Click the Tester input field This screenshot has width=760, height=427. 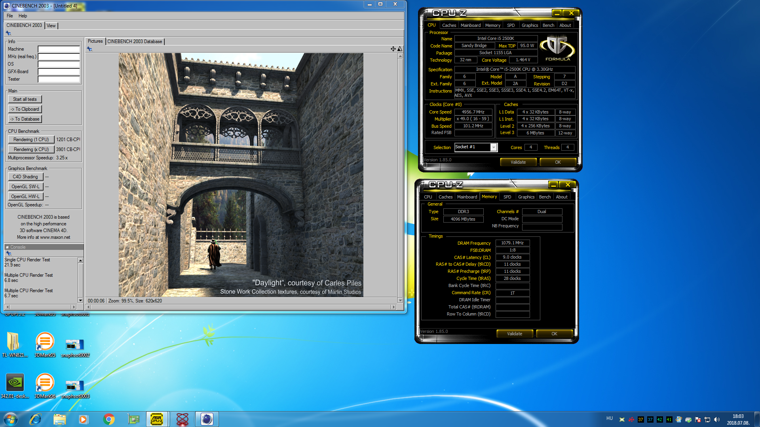(59, 79)
